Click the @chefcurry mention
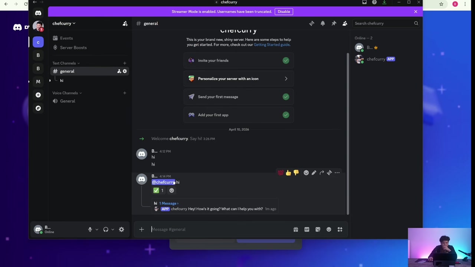Image resolution: width=475 pixels, height=267 pixels. click(163, 182)
